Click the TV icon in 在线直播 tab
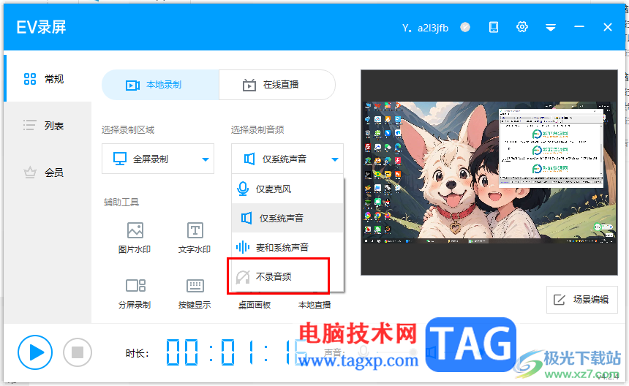Viewport: 629px width, 386px height. click(x=249, y=85)
